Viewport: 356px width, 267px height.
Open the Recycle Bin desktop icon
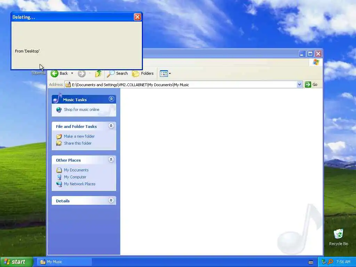(339, 237)
